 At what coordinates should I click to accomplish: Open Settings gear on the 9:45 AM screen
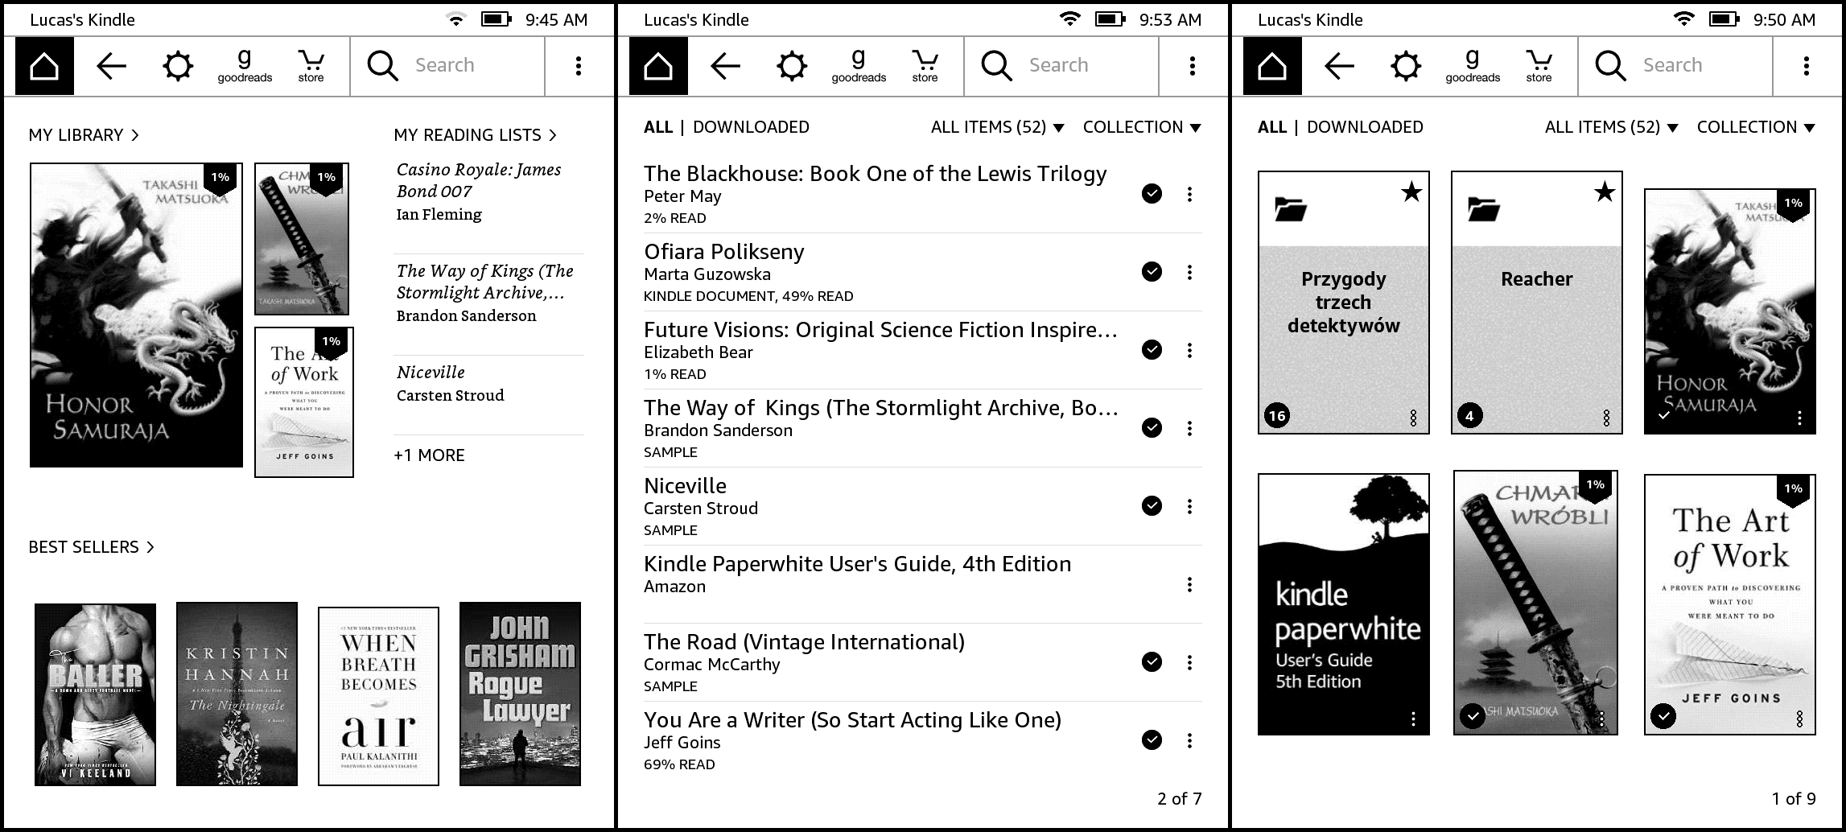178,66
